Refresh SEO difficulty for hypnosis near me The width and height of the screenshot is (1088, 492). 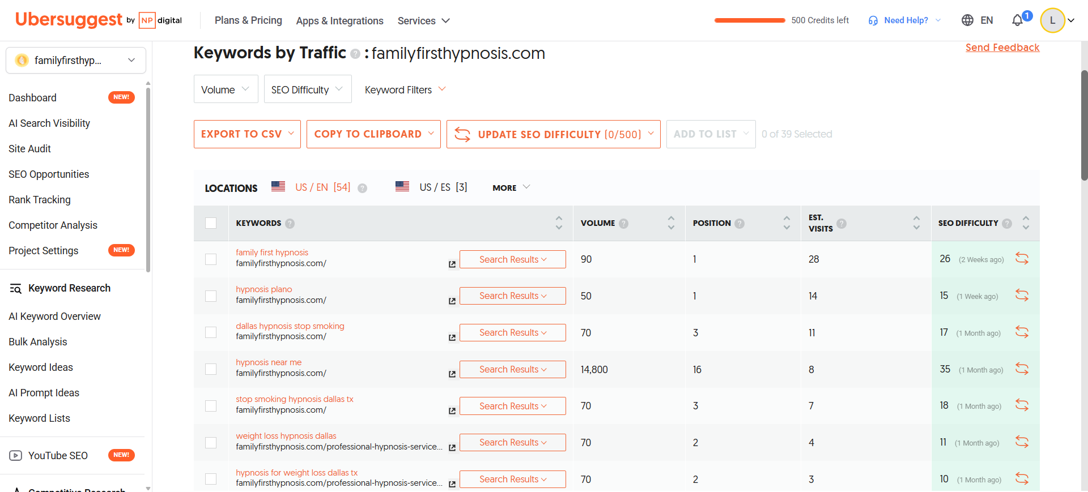click(1022, 369)
